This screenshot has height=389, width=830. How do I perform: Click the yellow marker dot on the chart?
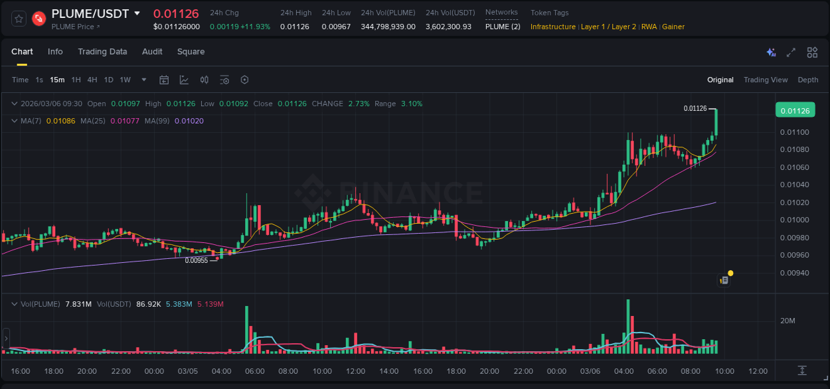(730, 273)
